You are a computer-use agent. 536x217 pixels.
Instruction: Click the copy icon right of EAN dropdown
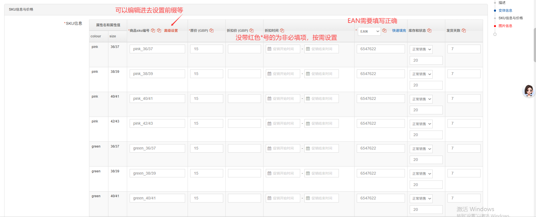click(384, 30)
